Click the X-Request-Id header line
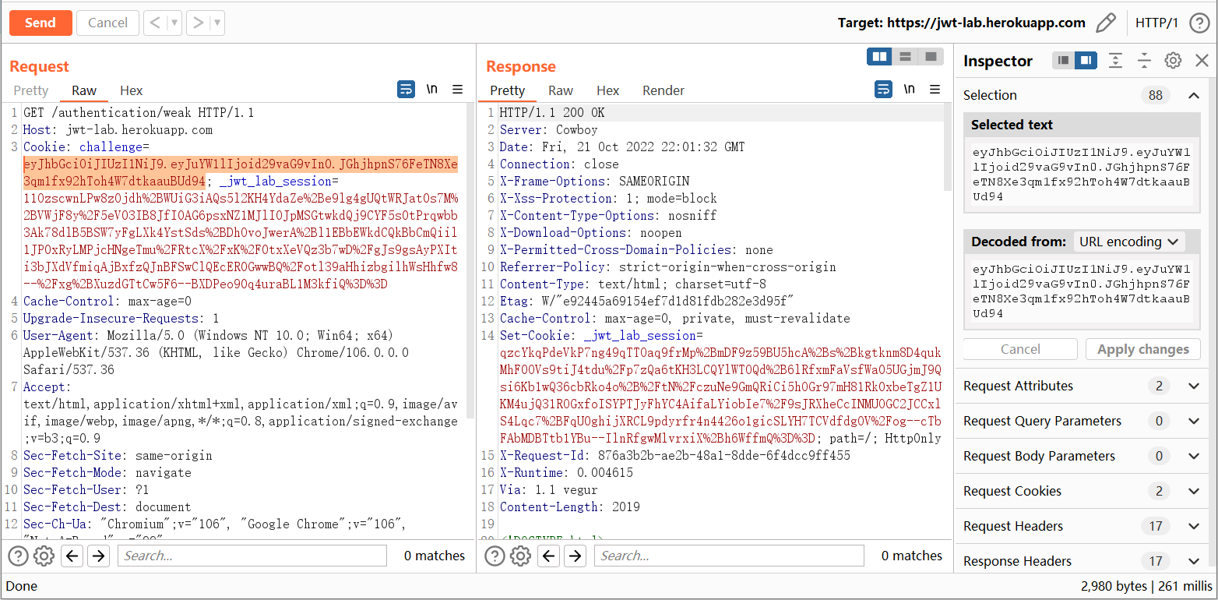 tap(675, 456)
